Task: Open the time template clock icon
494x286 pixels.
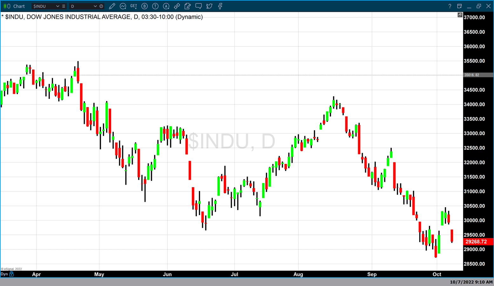Action: click(101, 6)
